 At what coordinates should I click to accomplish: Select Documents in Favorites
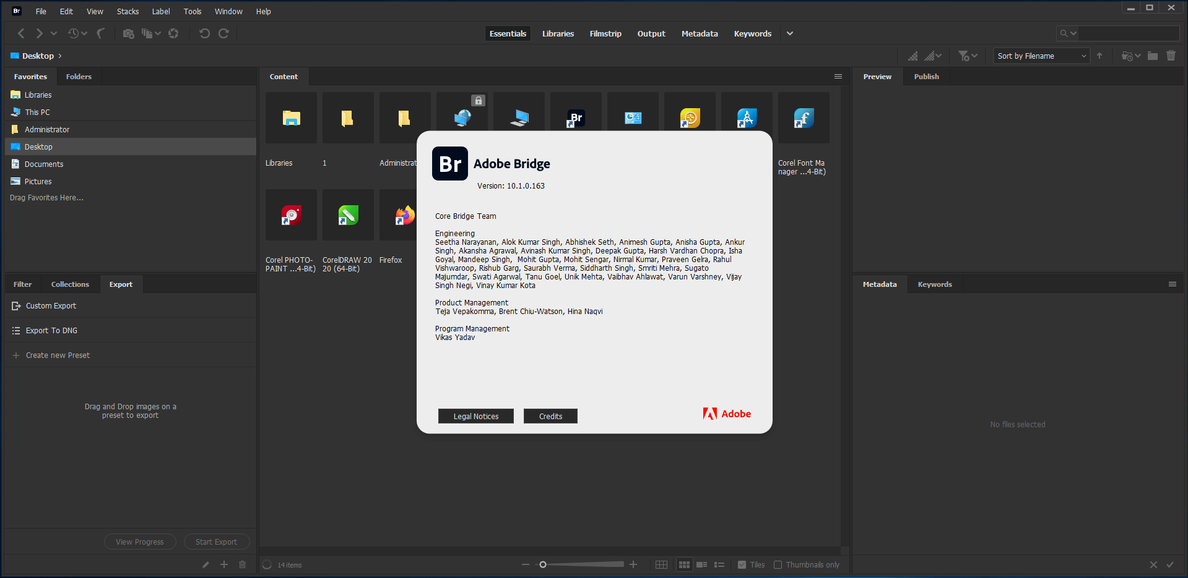point(131,164)
